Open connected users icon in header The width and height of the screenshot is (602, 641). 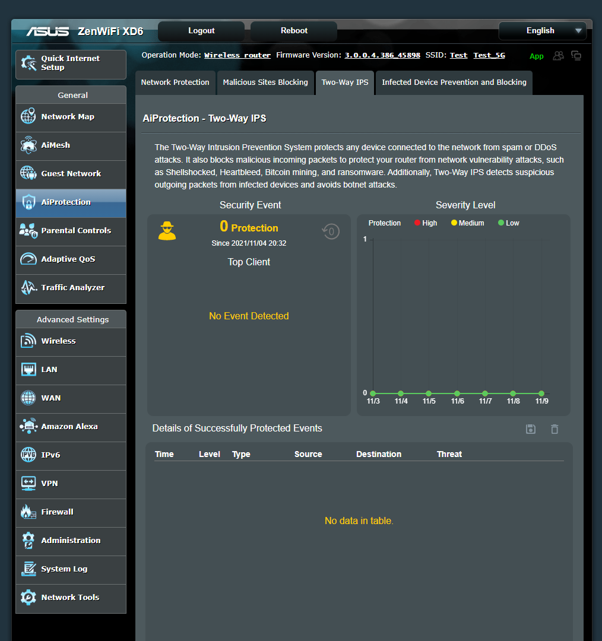tap(558, 56)
